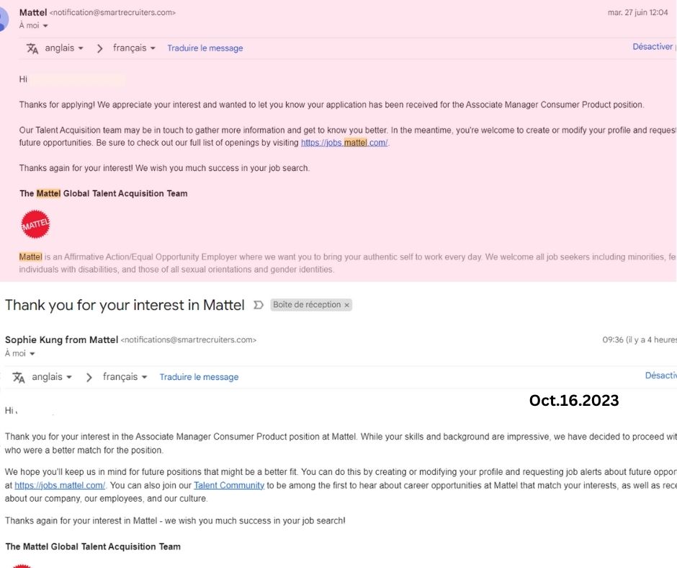
Task: Click the Boîte de réception label chip
Action: (307, 305)
